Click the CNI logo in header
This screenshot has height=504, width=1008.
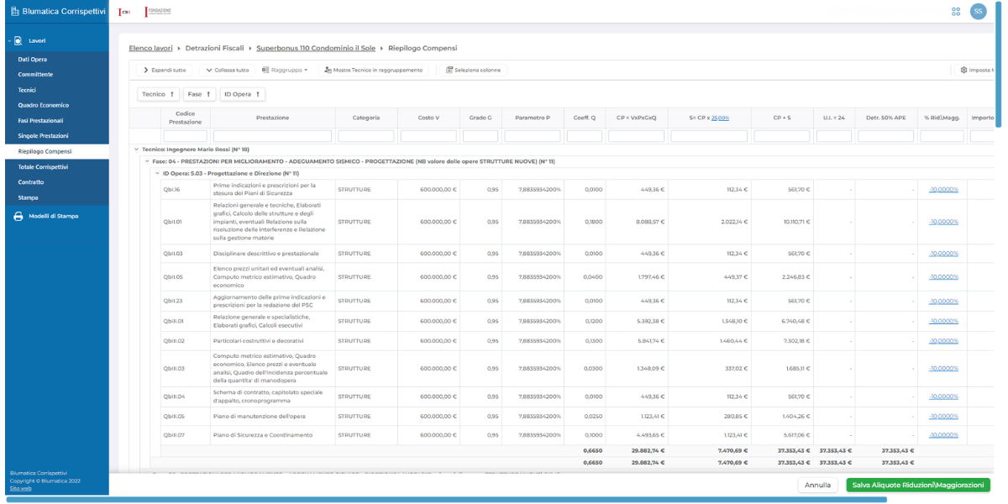[124, 12]
